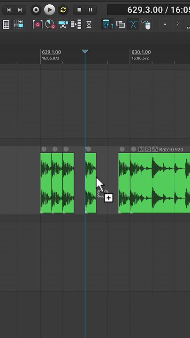Select the record mode bracket icon with red circle
Image resolution: width=190 pixels, height=338 pixels.
(38, 24)
